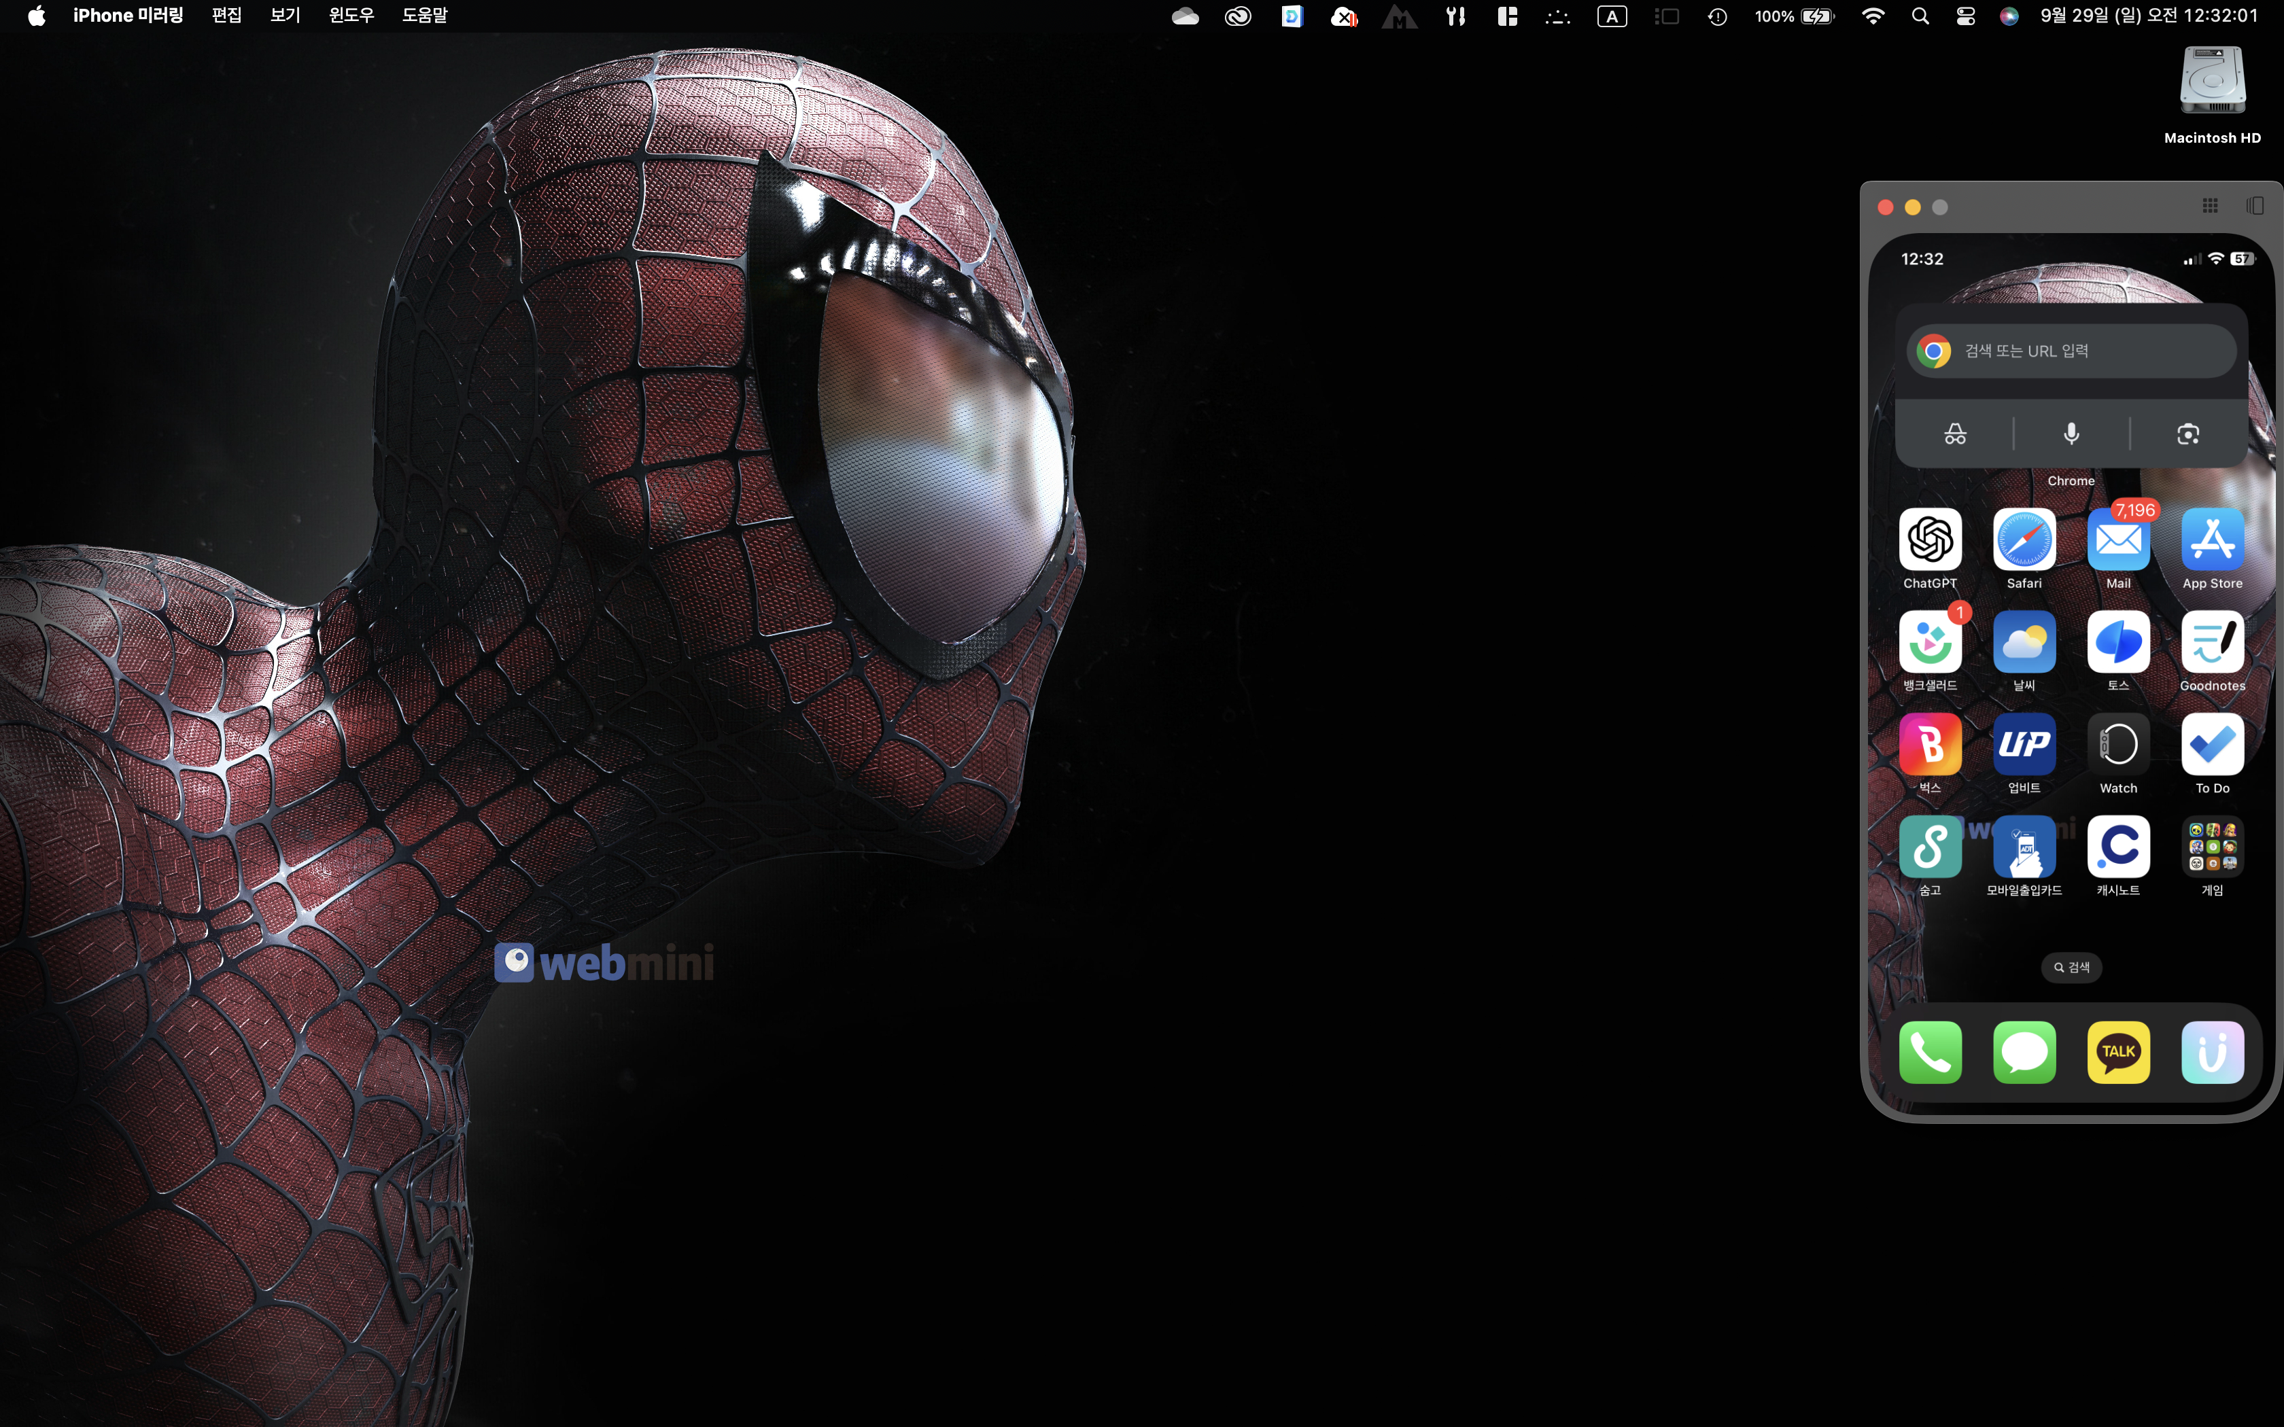2284x1427 pixels.
Task: Open the Wi-Fi status menu
Action: 1873,16
